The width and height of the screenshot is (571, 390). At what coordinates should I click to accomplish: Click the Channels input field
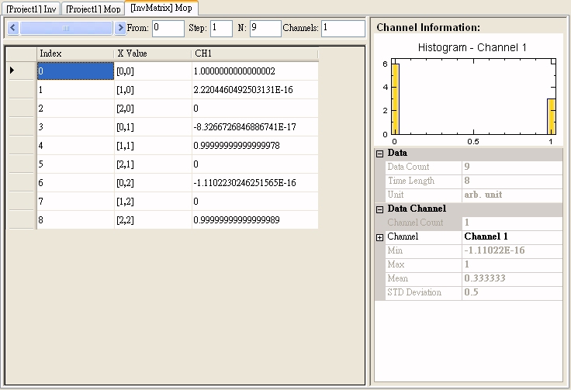point(342,28)
